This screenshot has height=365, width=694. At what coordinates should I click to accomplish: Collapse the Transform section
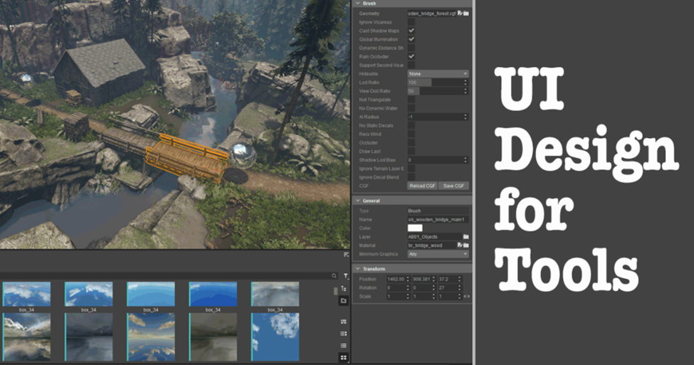(358, 269)
